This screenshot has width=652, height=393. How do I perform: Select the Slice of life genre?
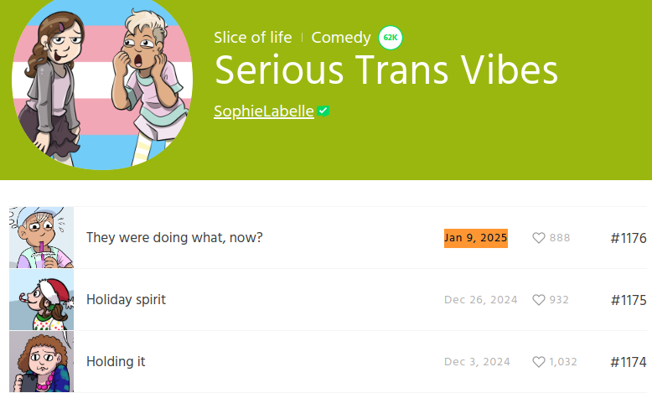point(253,38)
